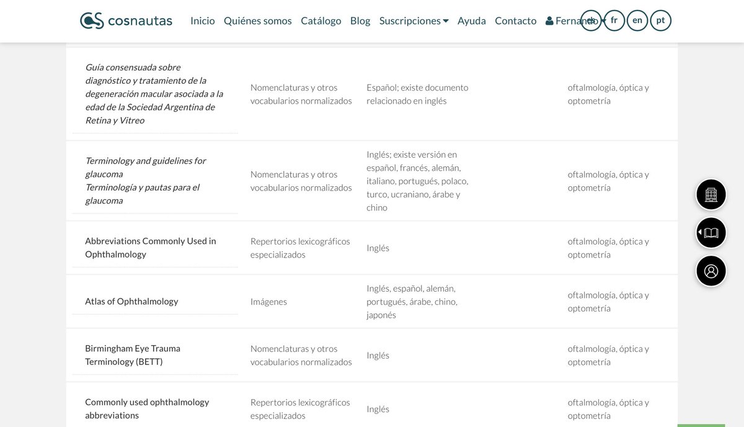
Task: Click the cosnautas logo
Action: [125, 20]
